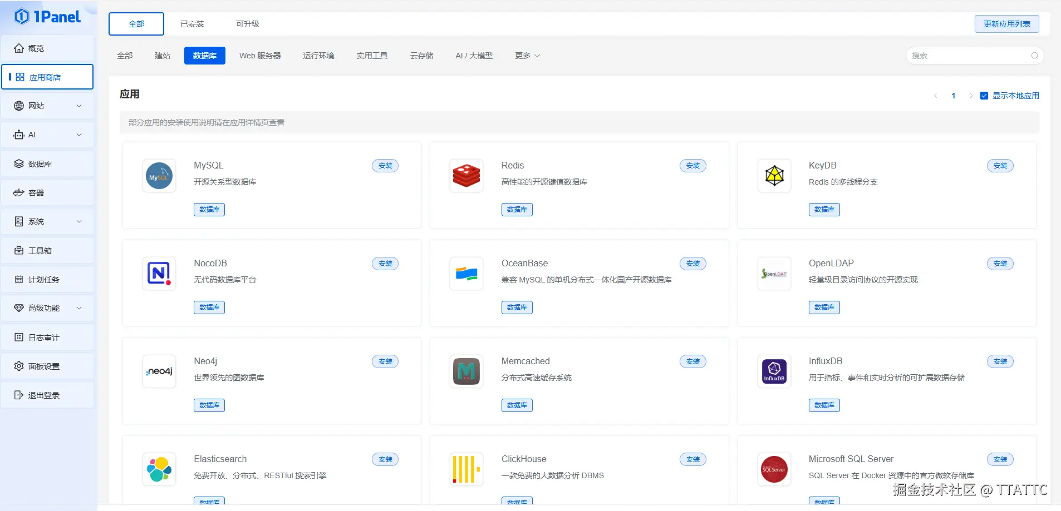This screenshot has height=511, width=1061.
Task: Install the Neo4j app
Action: point(385,361)
